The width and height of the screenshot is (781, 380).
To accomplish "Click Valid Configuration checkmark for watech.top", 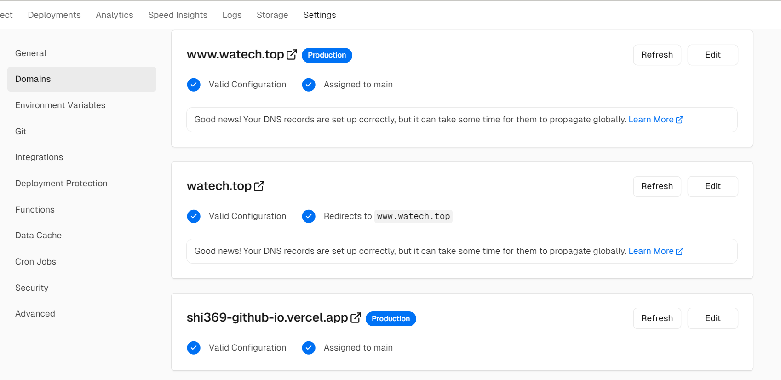I will tap(194, 216).
